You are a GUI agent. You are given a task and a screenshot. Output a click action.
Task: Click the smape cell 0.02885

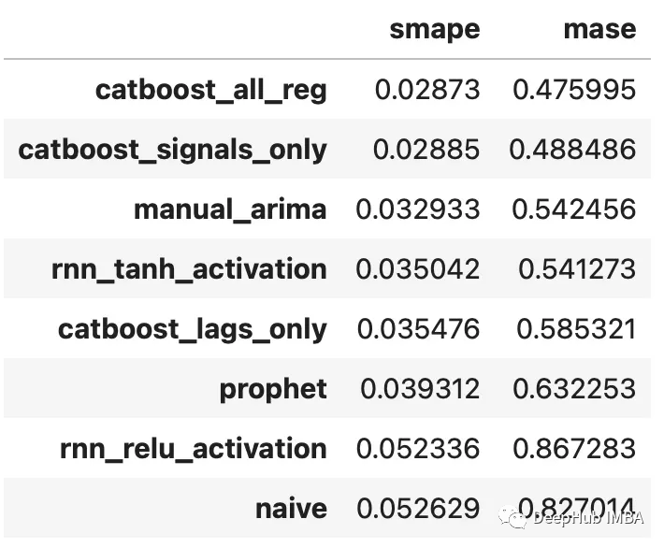pos(426,150)
